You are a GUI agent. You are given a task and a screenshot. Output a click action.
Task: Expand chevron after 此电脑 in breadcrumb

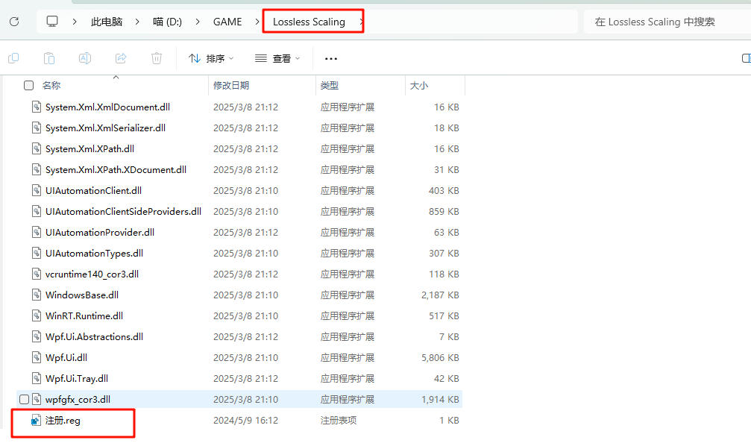[137, 22]
